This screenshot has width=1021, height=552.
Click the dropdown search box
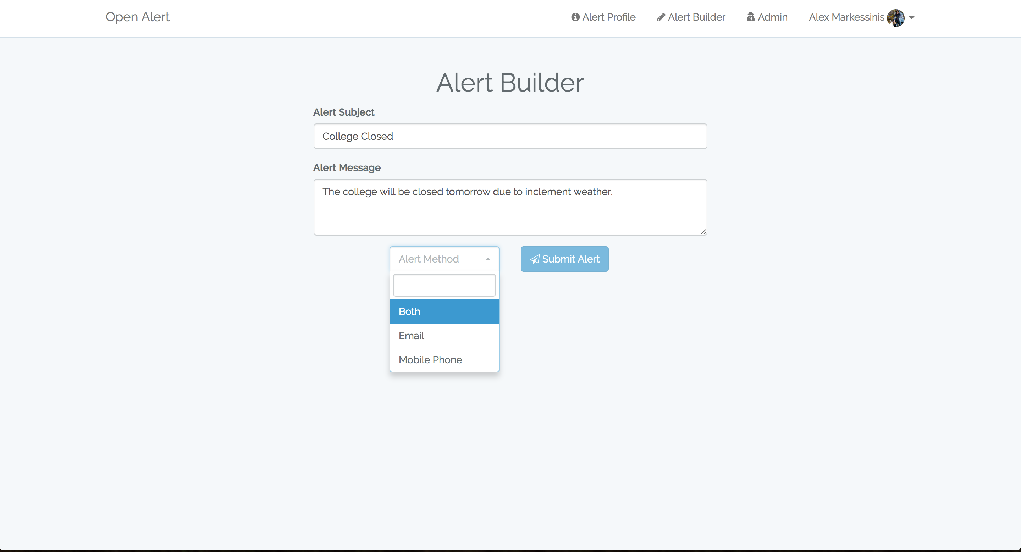coord(444,285)
